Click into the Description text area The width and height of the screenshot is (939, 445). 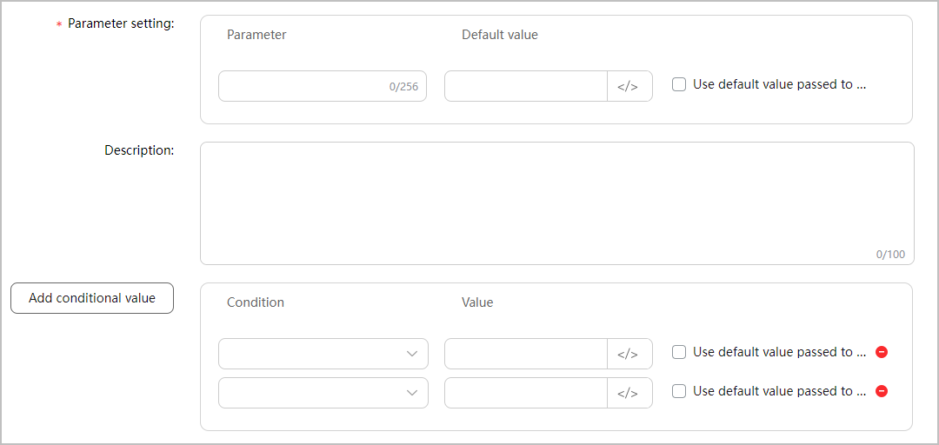pyautogui.click(x=557, y=203)
